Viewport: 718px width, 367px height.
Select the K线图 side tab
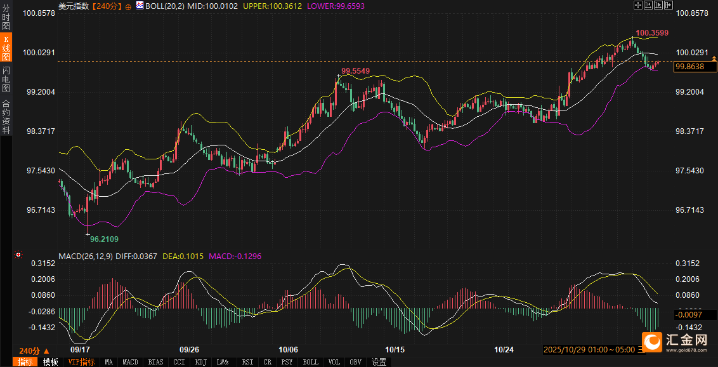pyautogui.click(x=6, y=48)
